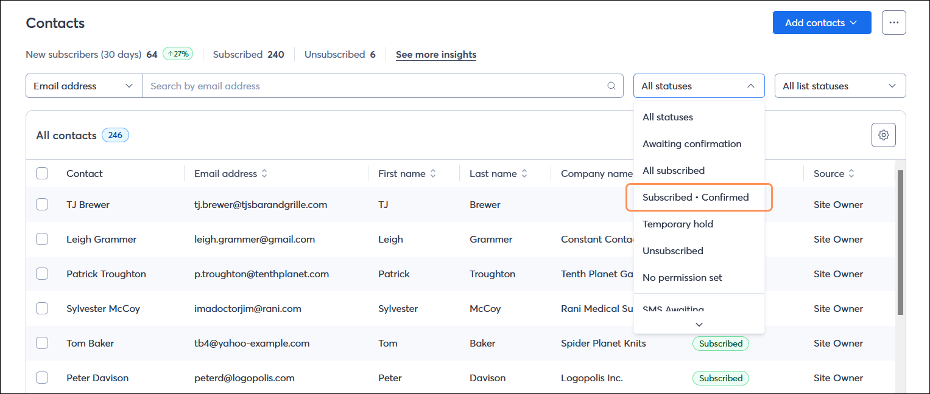
Task: Sort contacts by Source column
Action: point(851,173)
